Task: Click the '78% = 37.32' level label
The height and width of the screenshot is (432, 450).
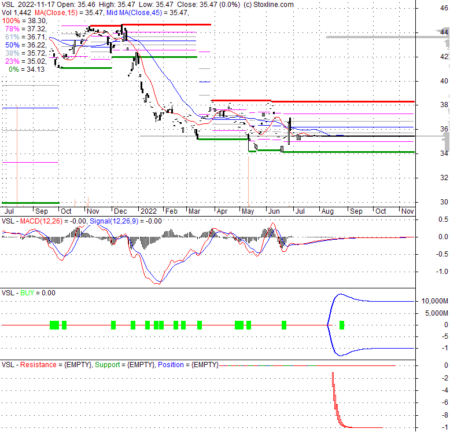Action: click(25, 29)
